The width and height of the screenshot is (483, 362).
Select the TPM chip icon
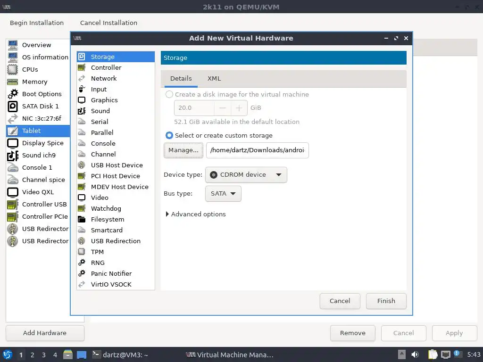[x=82, y=252]
